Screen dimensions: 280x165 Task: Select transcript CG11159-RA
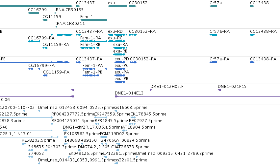click(56, 45)
